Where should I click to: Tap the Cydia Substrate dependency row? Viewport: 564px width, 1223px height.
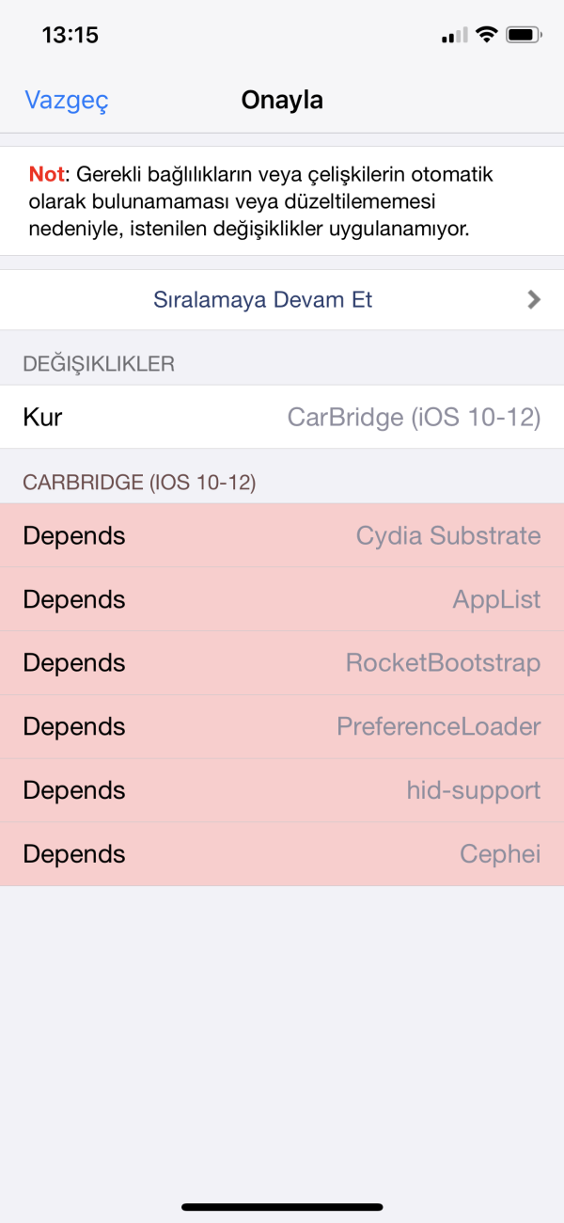click(x=282, y=535)
